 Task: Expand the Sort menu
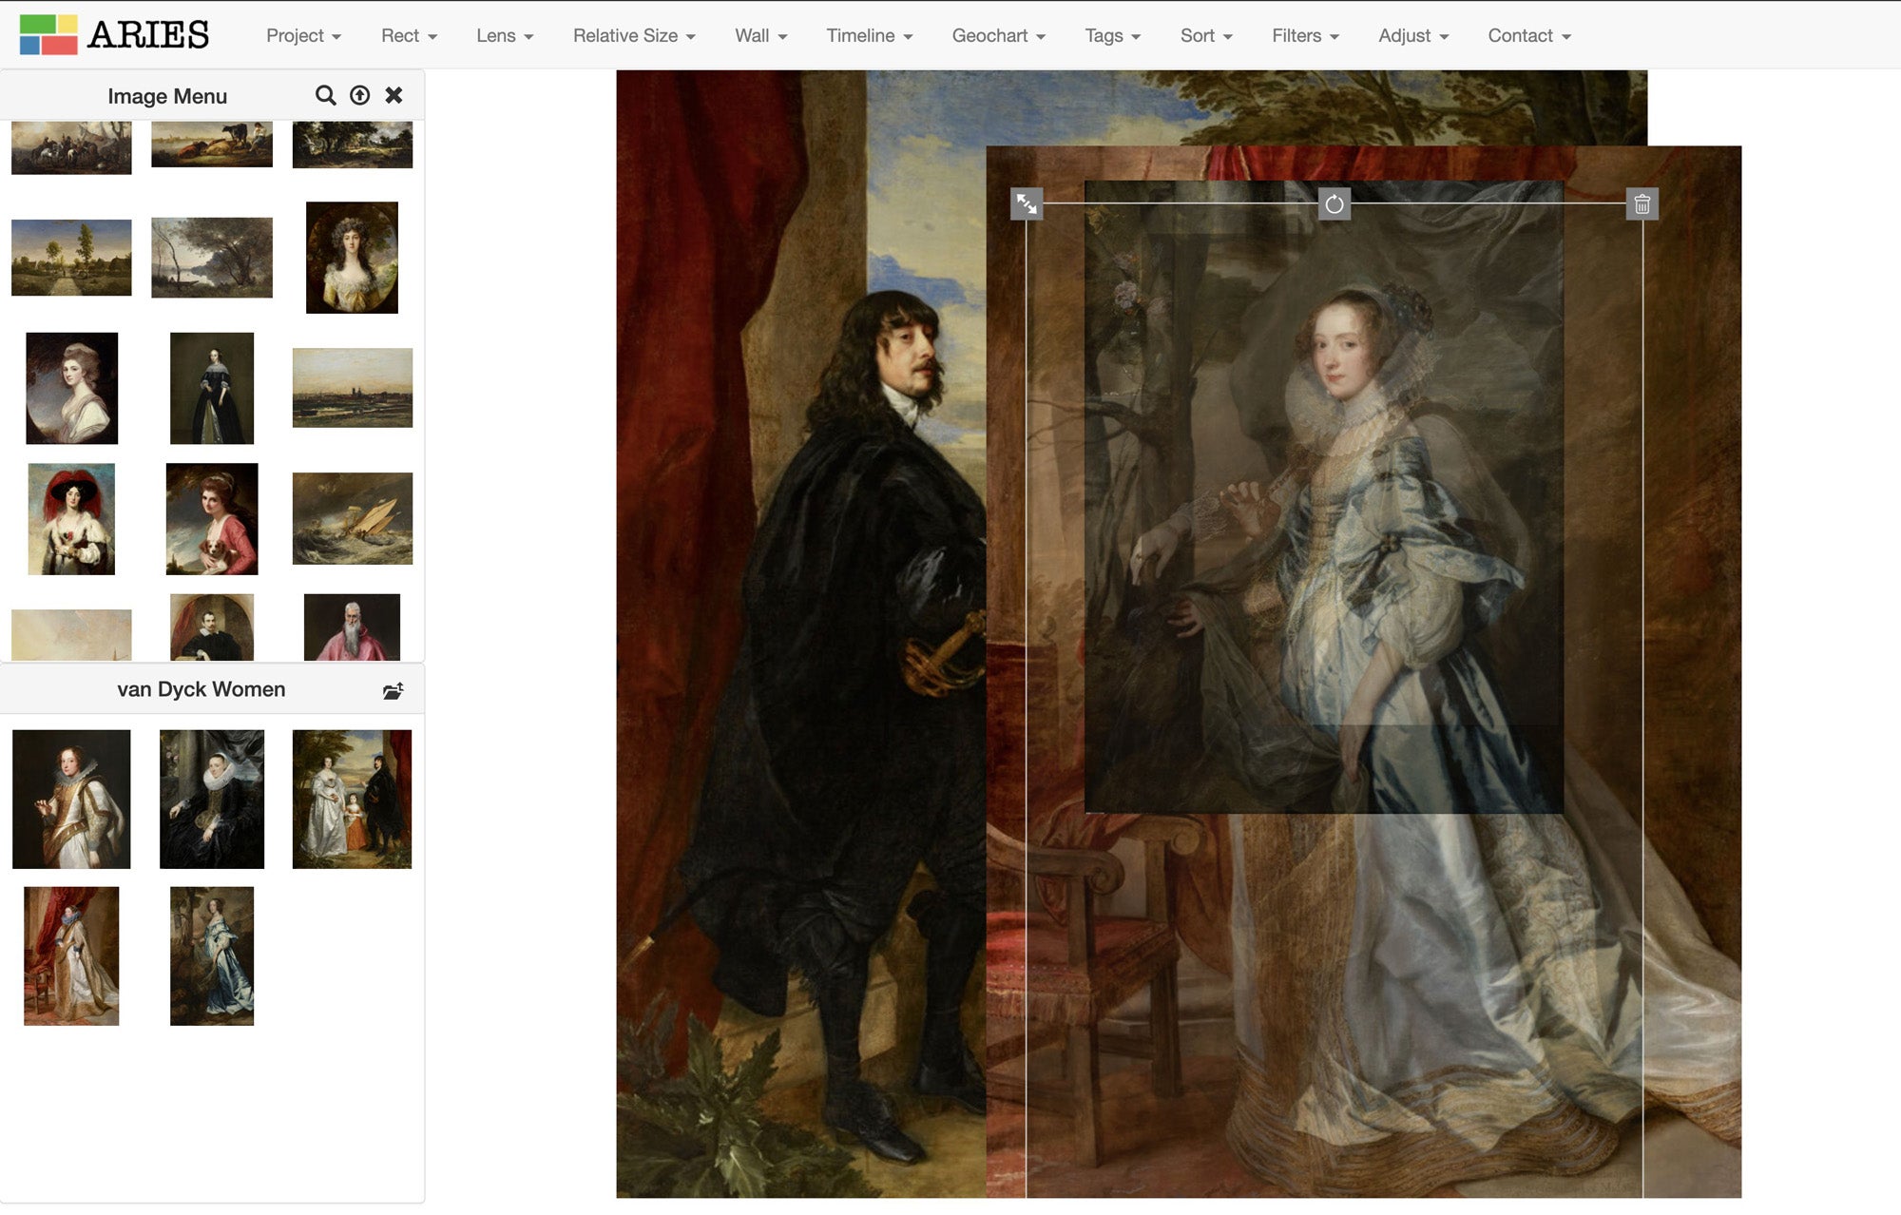1206,35
